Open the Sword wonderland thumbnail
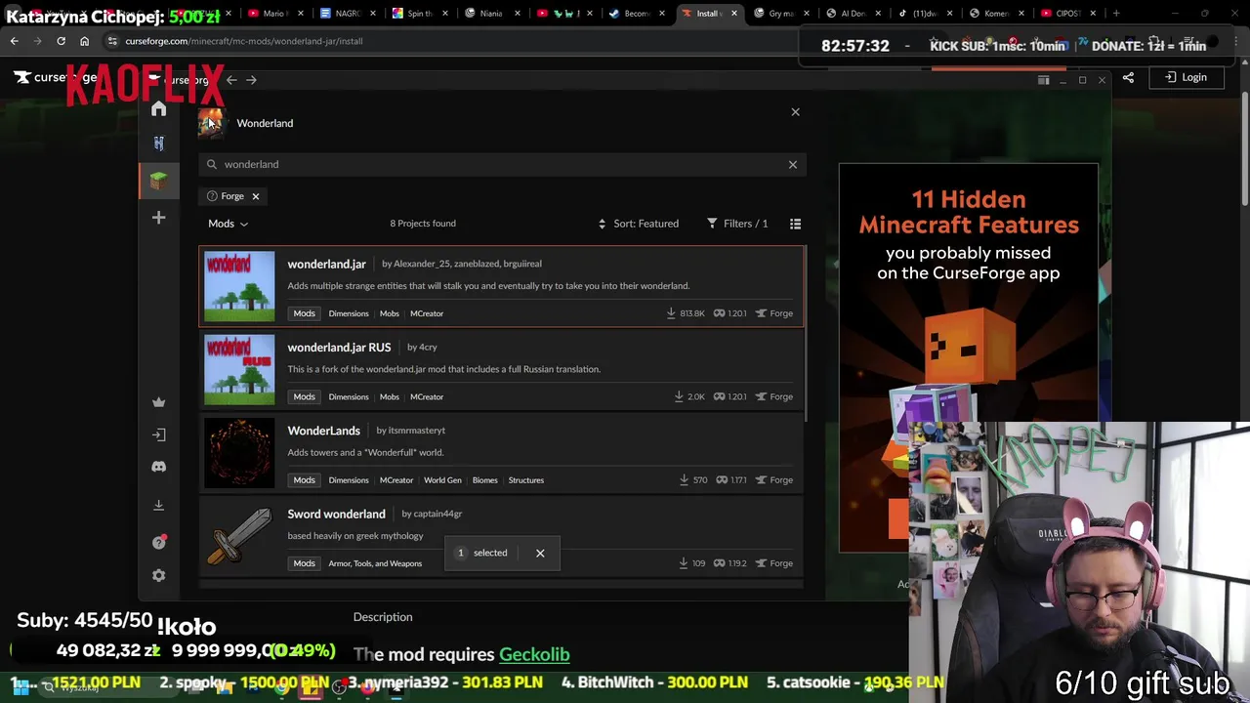Screen dimensions: 1250x703 239,536
